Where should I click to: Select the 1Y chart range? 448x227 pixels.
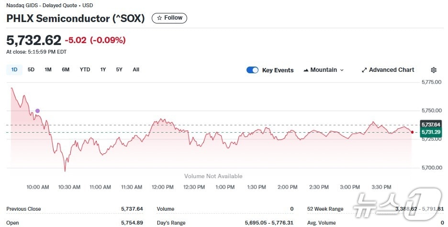tap(103, 69)
